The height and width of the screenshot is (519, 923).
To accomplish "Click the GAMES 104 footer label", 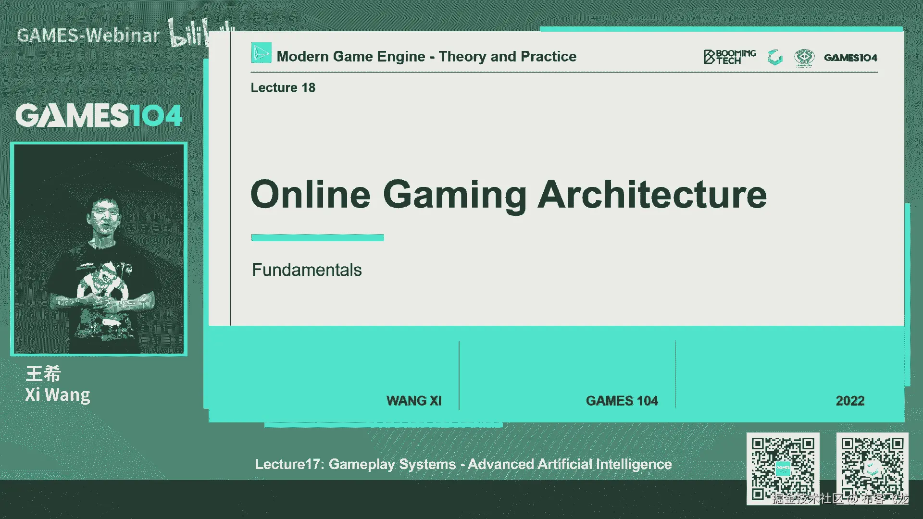I will tap(621, 401).
